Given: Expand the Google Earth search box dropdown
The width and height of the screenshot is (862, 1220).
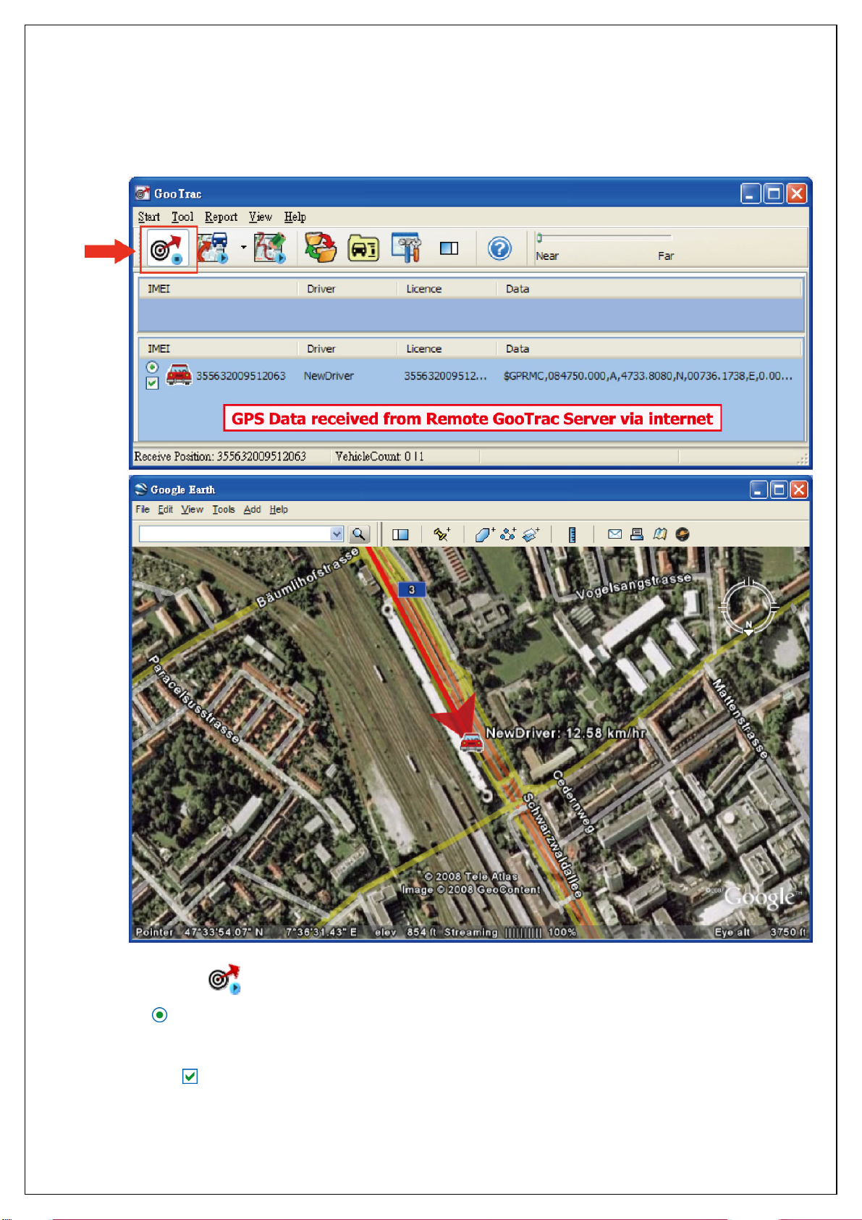Looking at the screenshot, I should pos(337,534).
